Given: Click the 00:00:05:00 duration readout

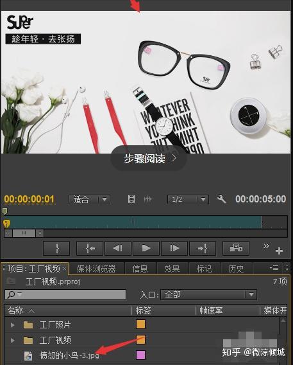Looking at the screenshot, I should click(260, 199).
